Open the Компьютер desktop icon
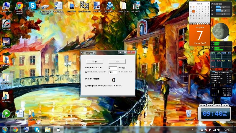 pos(6,6)
